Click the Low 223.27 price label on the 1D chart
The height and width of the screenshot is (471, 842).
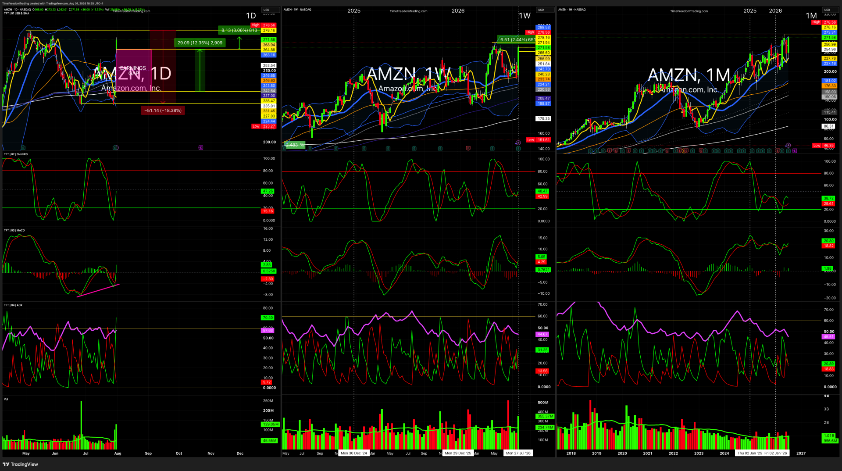tap(264, 126)
